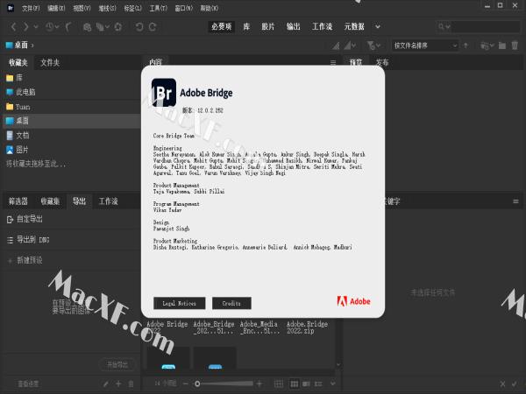Open the filter rating dropdown arrow
Viewport: 526px width, 394px height.
[x=379, y=46]
